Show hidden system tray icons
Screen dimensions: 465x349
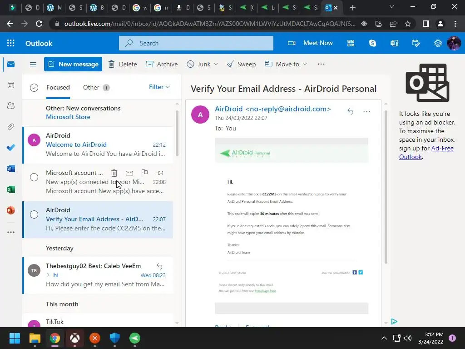[x=384, y=338]
